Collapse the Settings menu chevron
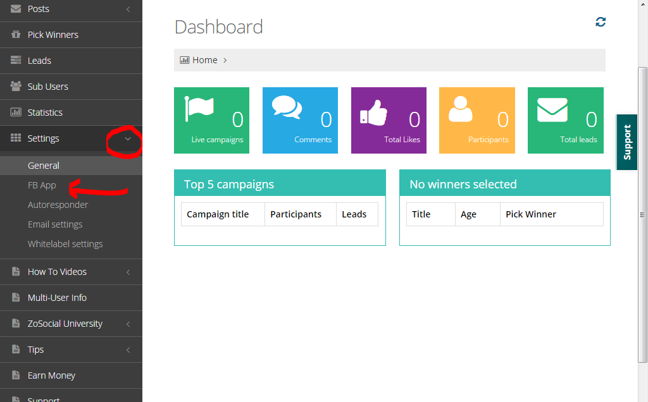 point(128,138)
